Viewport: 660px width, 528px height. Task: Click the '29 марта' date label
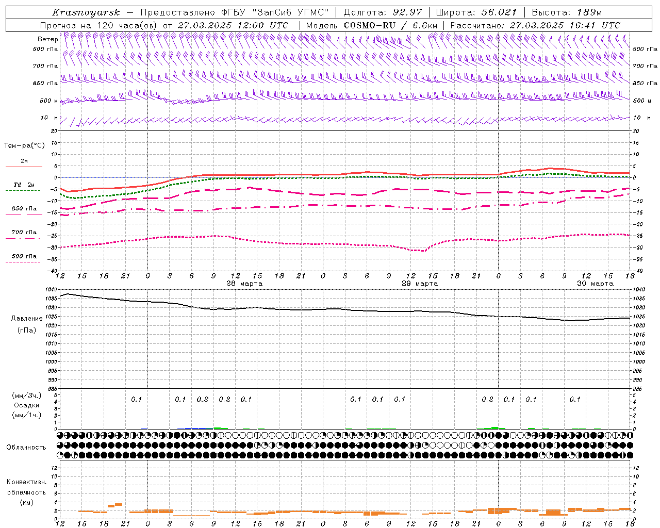[x=420, y=284]
